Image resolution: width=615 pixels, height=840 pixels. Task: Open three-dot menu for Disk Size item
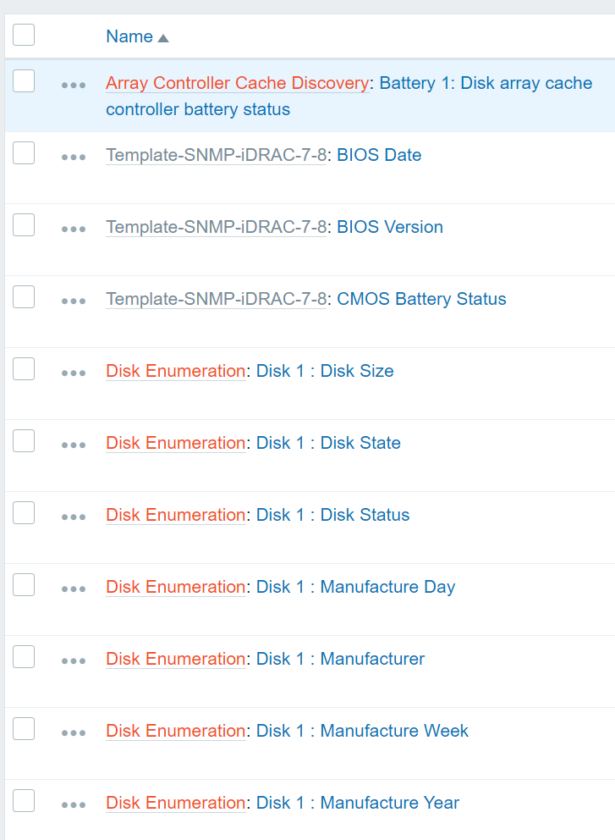point(74,373)
